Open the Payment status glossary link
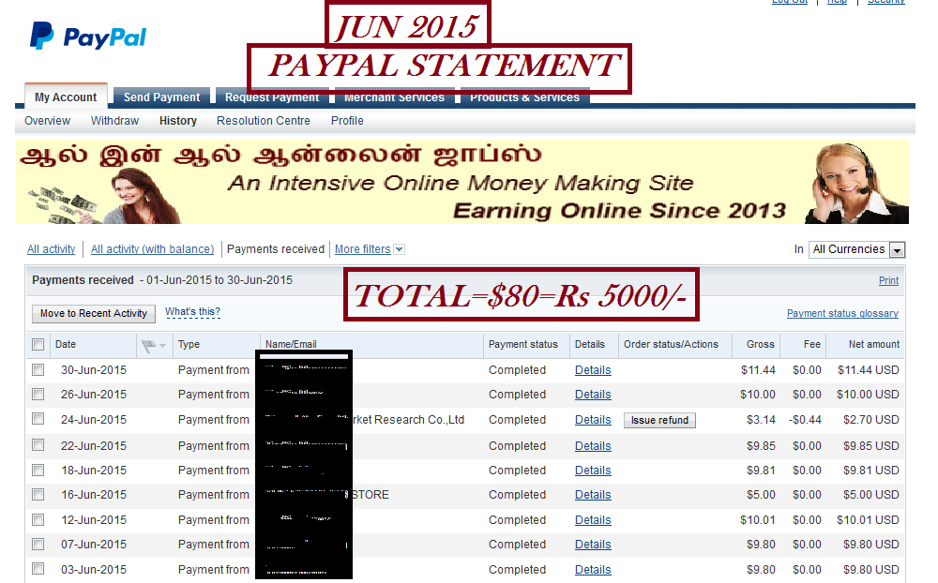Screen dimensions: 938x583 842,313
